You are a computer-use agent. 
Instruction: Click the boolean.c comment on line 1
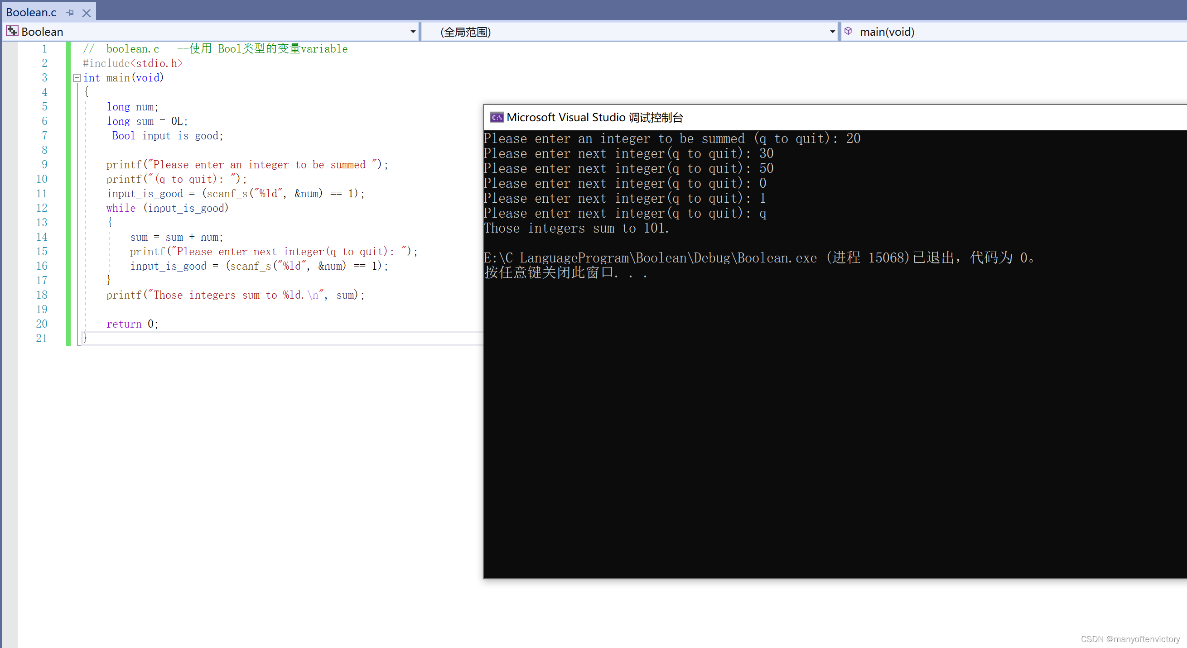pos(215,49)
